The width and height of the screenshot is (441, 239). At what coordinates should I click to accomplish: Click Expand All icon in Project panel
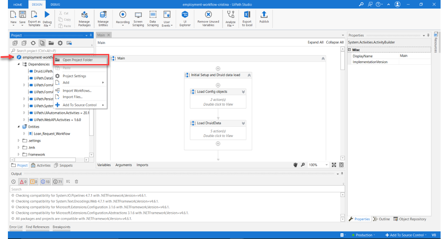(x=15, y=43)
